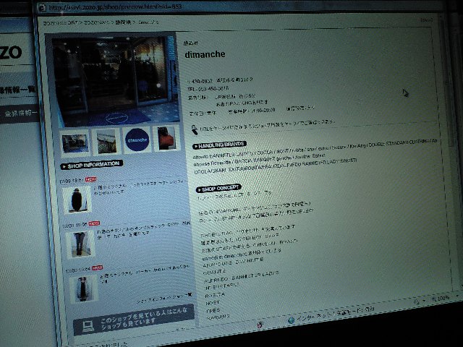Click the ALFREDO BANNISTER LADY'S brand line

coord(241,276)
